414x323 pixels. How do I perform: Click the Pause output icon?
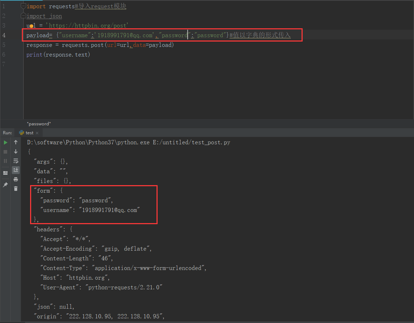click(x=5, y=161)
